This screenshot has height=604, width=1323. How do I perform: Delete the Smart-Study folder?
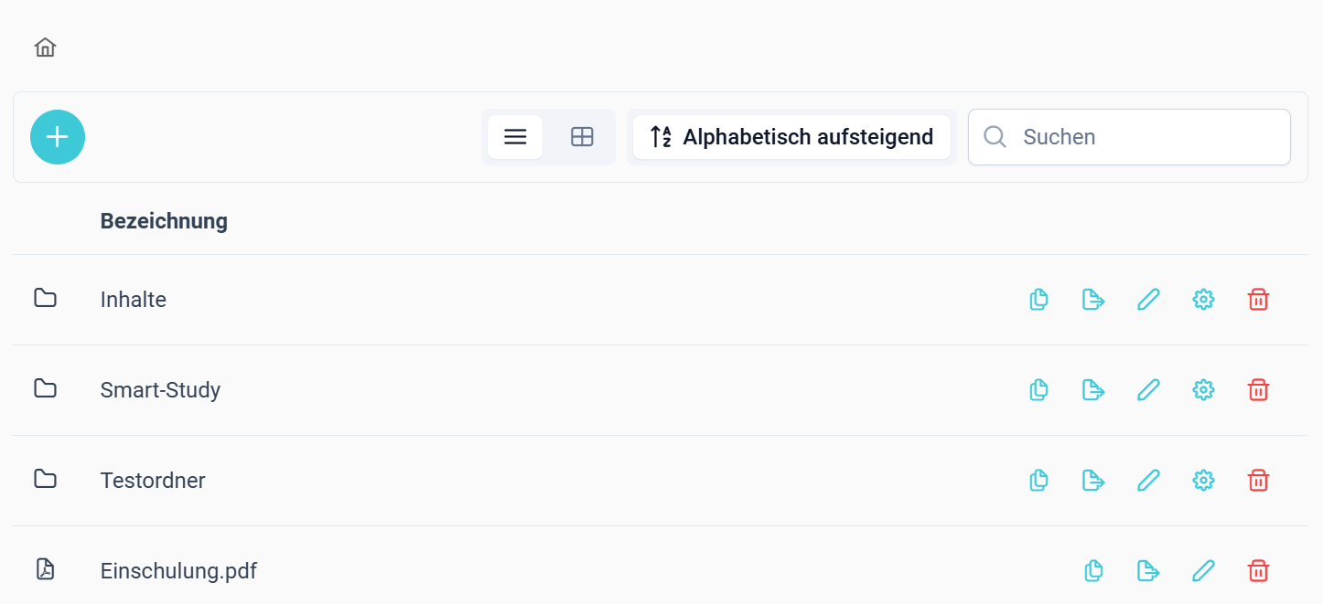[1258, 390]
